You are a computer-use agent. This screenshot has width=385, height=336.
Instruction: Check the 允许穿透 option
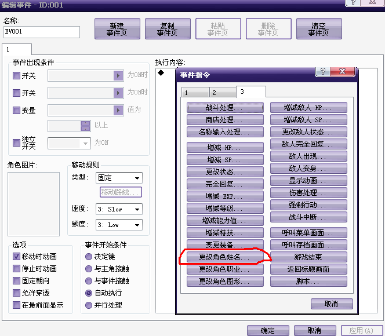click(16, 293)
